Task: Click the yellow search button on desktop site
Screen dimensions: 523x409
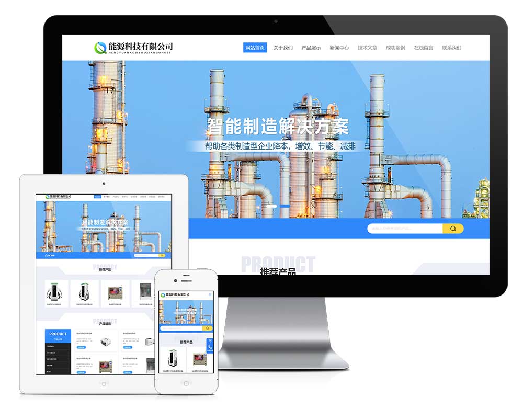Action: pos(452,229)
